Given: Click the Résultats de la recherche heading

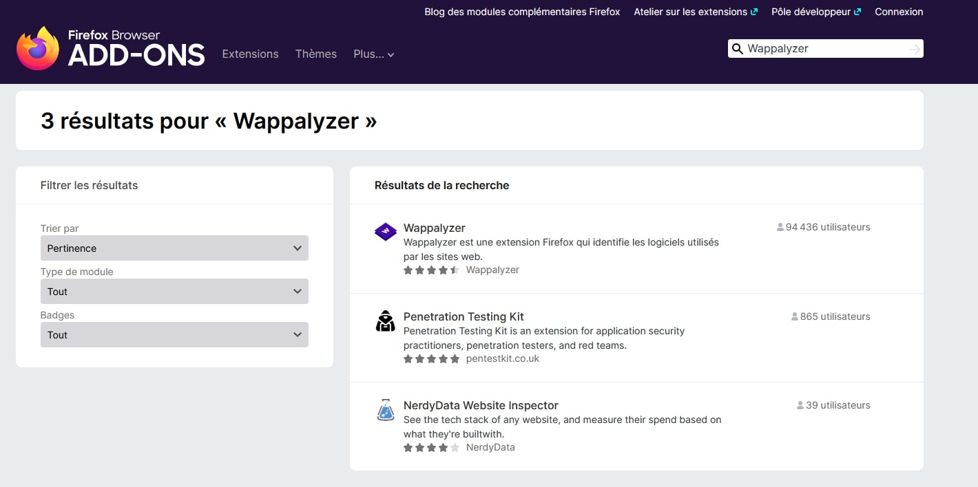Looking at the screenshot, I should (441, 185).
